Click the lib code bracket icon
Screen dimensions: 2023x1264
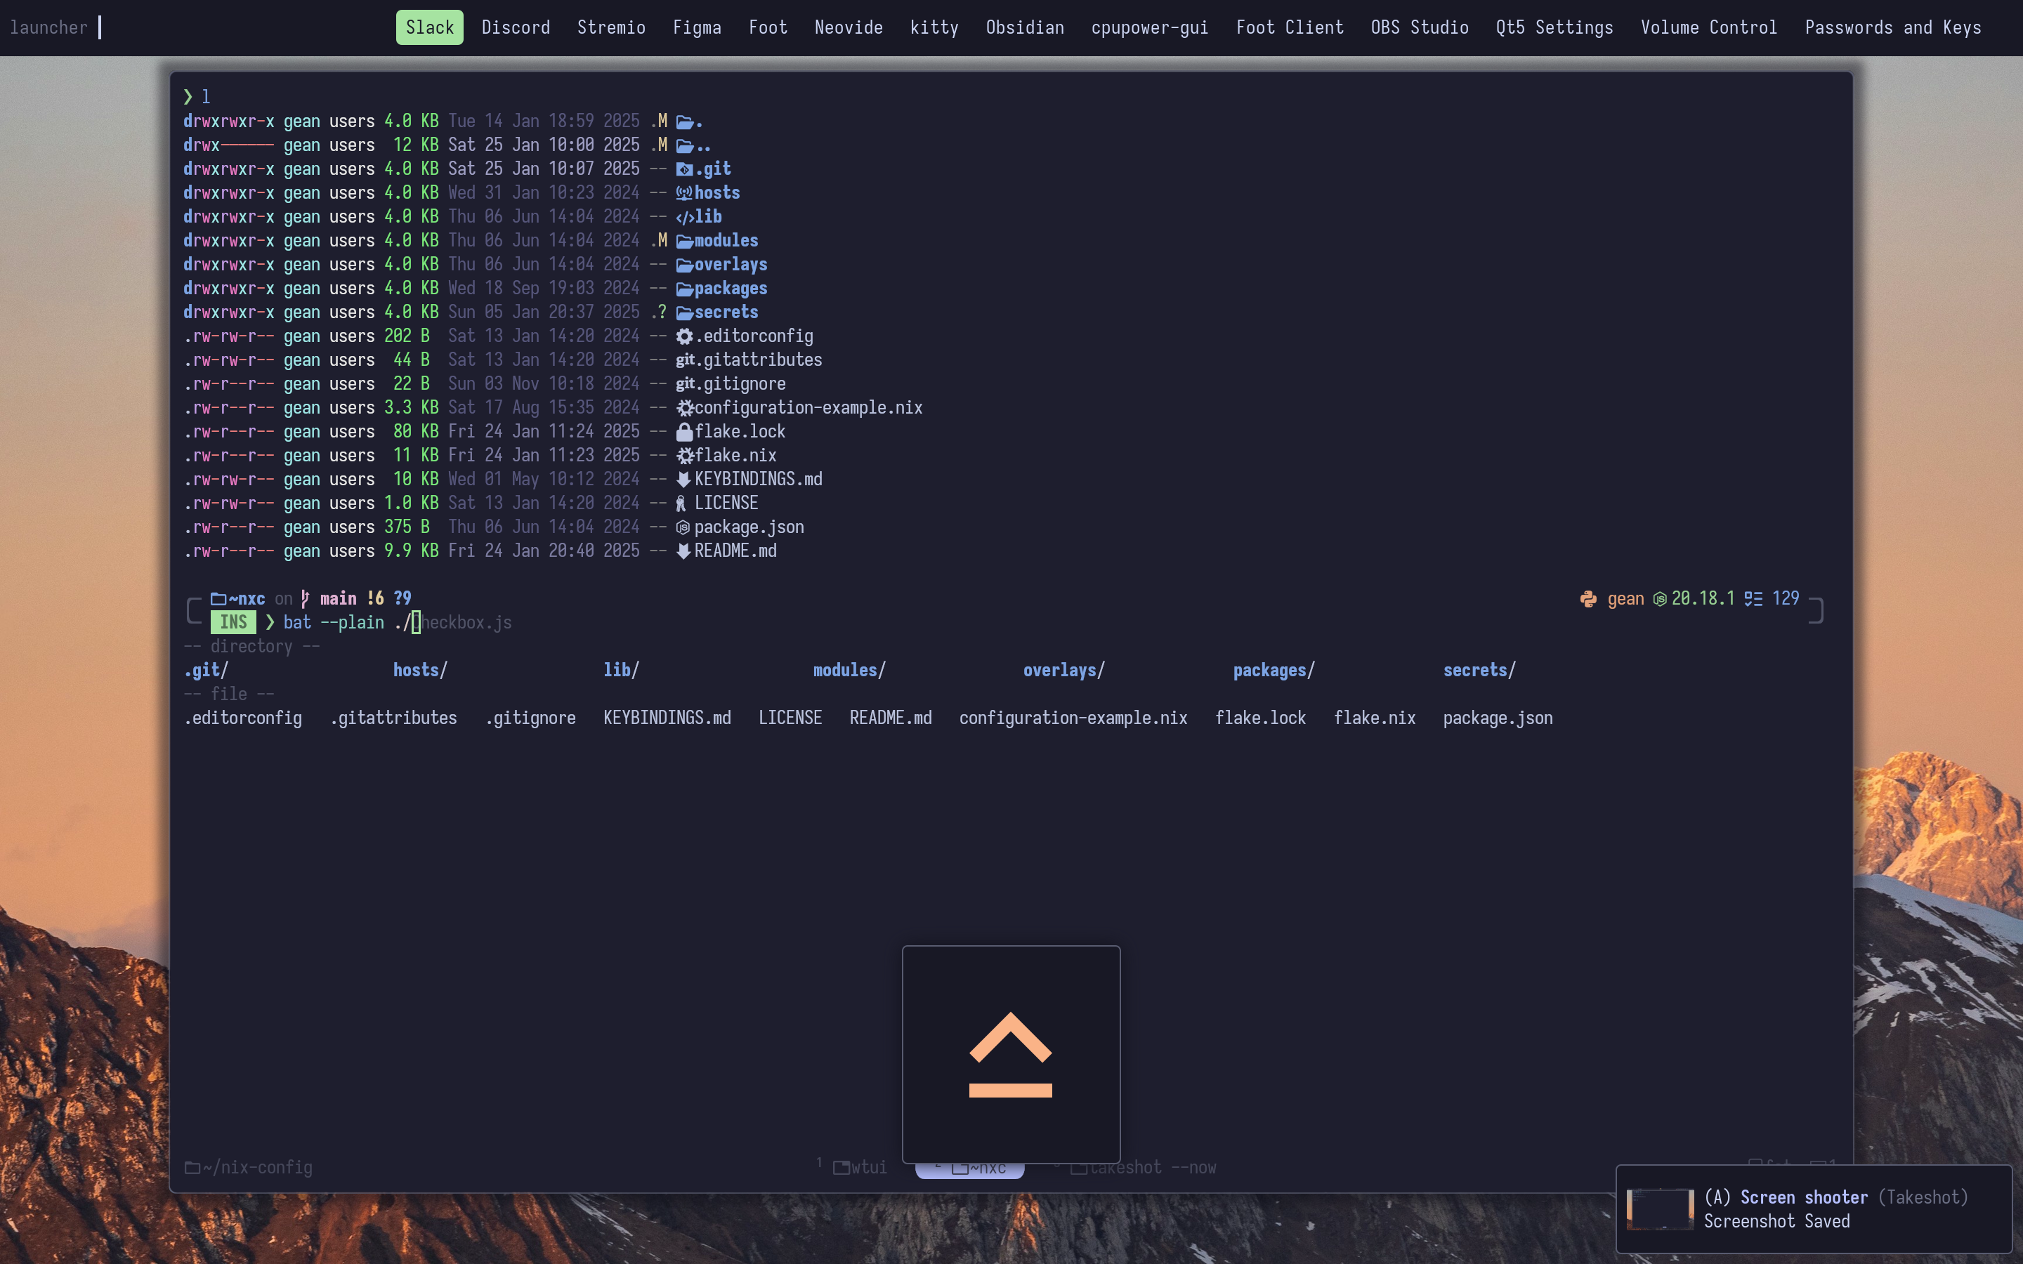point(685,218)
